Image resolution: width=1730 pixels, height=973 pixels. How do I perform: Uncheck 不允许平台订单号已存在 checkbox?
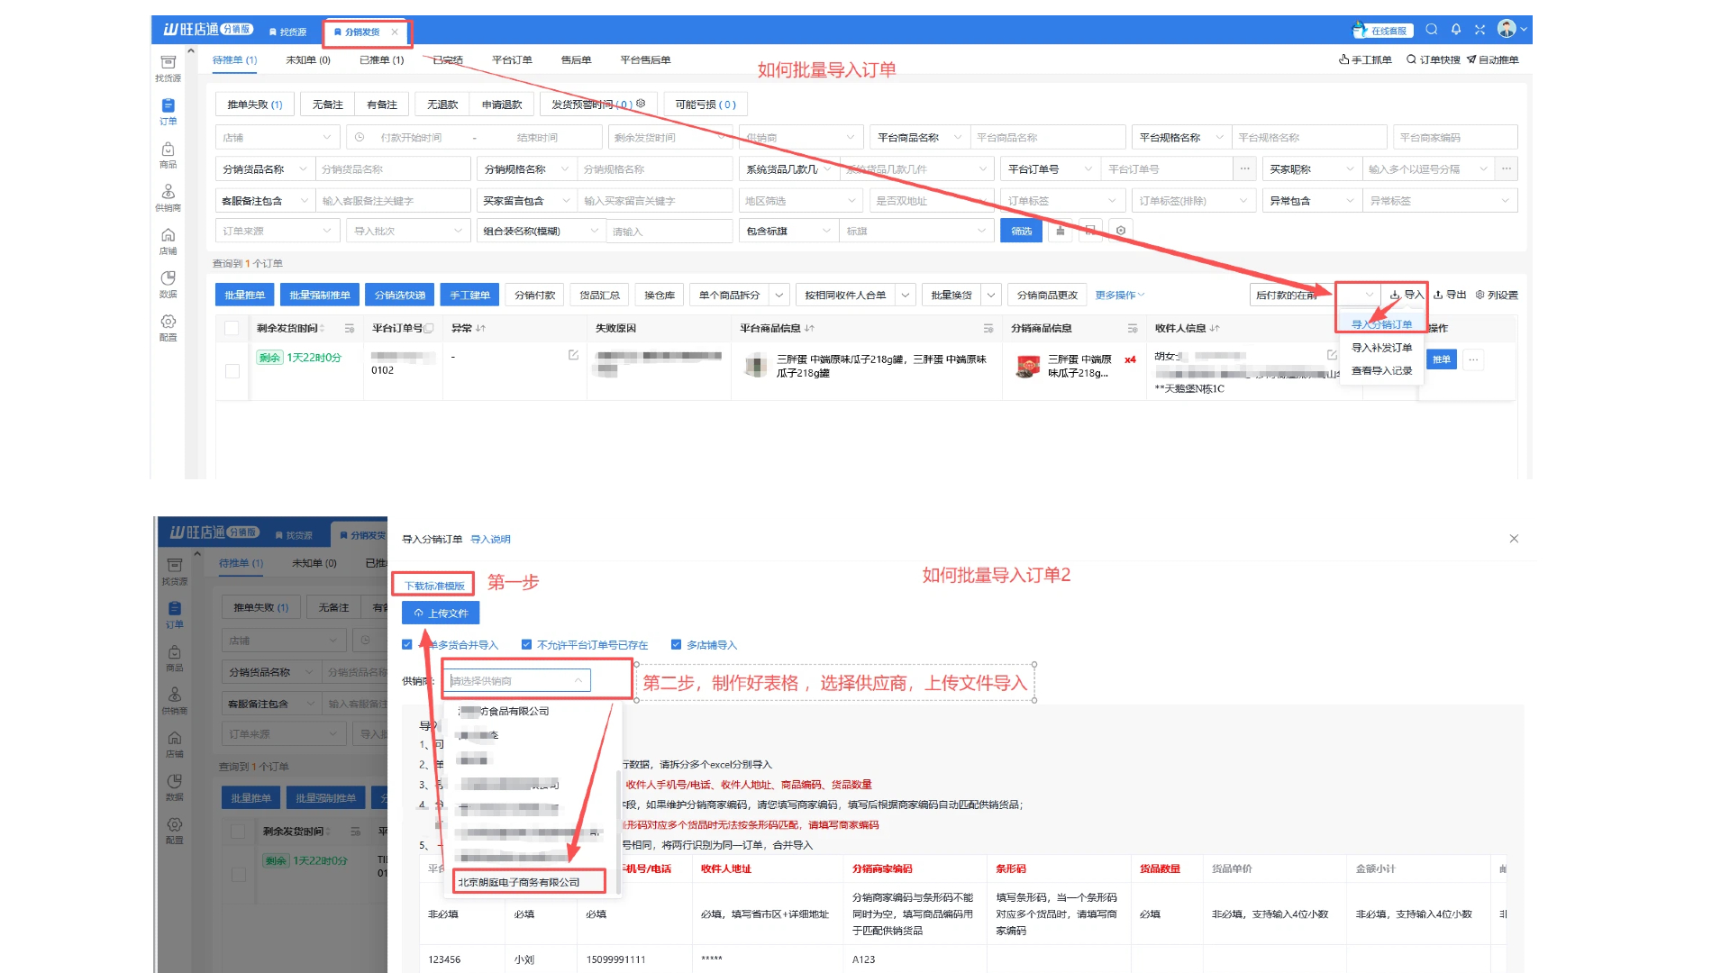526,645
